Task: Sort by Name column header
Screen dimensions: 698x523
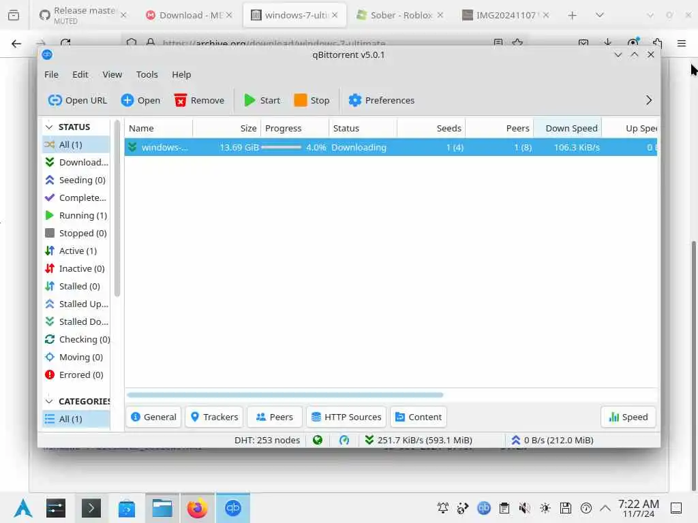Action: pos(158,129)
